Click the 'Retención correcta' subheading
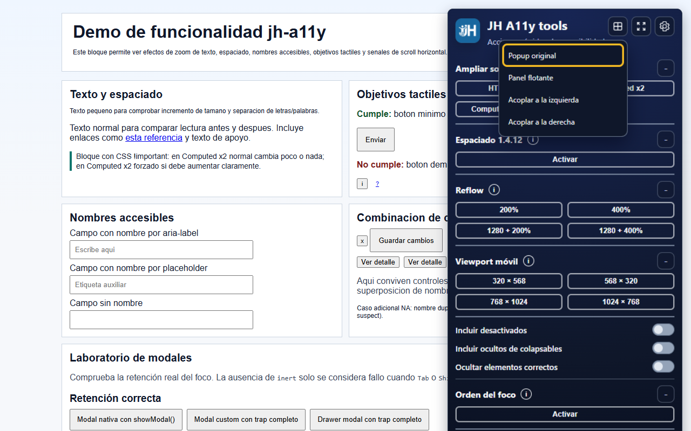This screenshot has height=431, width=691. tap(116, 398)
